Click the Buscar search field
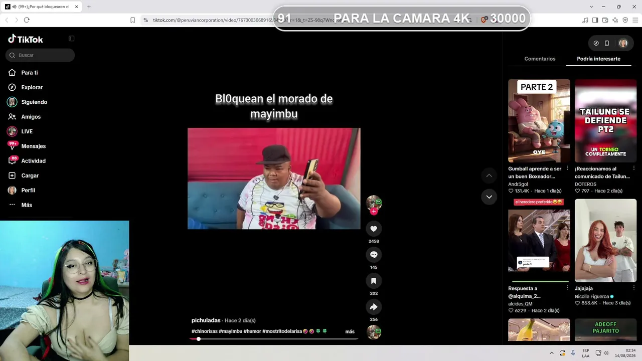Screen dimensions: 642x361 pos(41,55)
